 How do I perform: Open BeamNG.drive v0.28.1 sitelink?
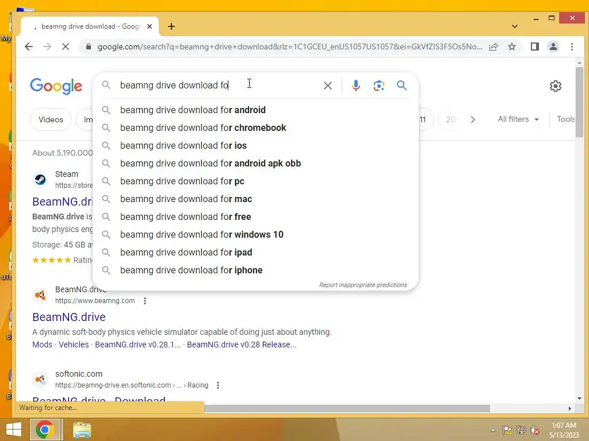click(x=137, y=345)
